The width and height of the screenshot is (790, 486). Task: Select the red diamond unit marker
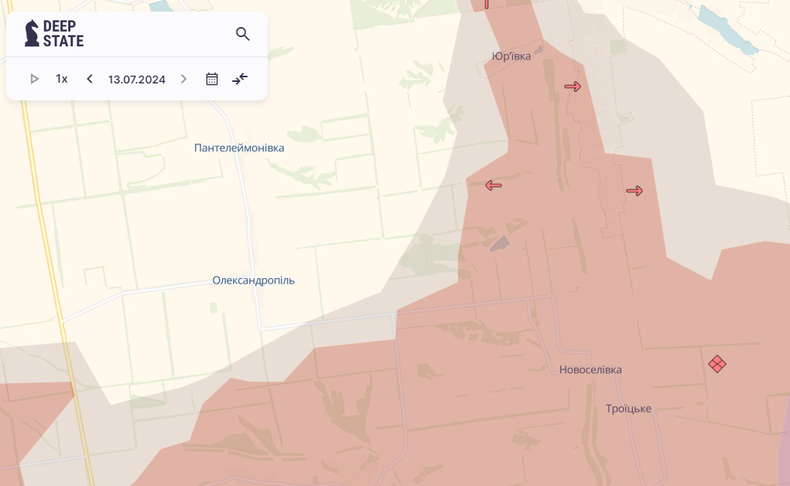pyautogui.click(x=717, y=364)
